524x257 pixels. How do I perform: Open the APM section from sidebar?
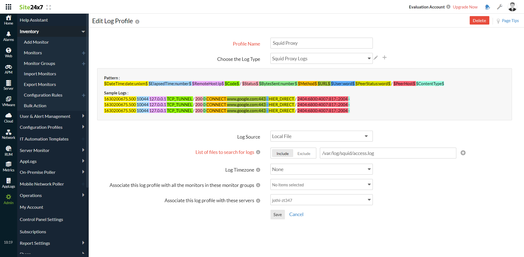(x=8, y=68)
